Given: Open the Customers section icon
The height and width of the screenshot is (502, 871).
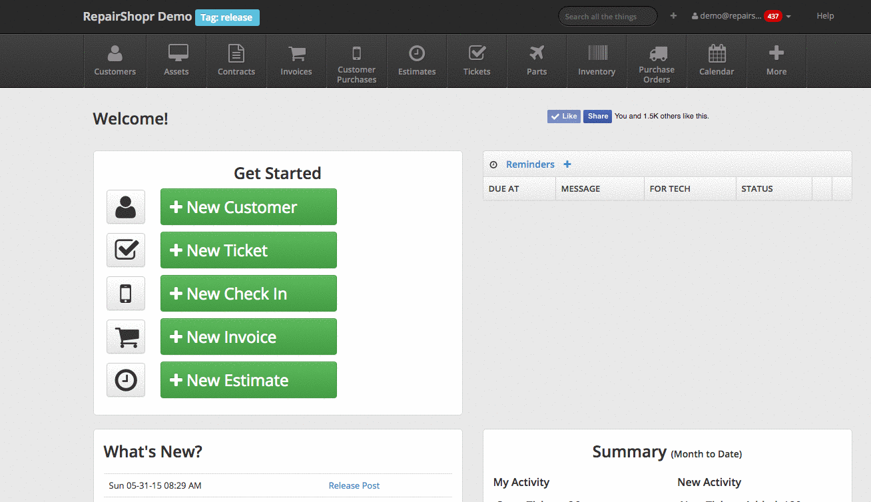Looking at the screenshot, I should point(115,54).
